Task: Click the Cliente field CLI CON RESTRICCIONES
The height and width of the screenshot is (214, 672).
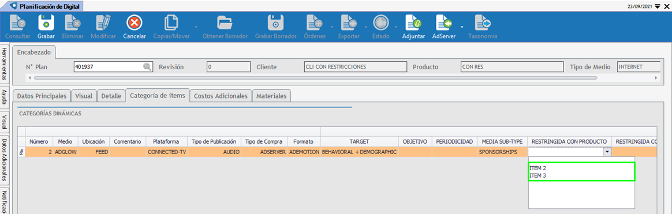Action: click(355, 67)
